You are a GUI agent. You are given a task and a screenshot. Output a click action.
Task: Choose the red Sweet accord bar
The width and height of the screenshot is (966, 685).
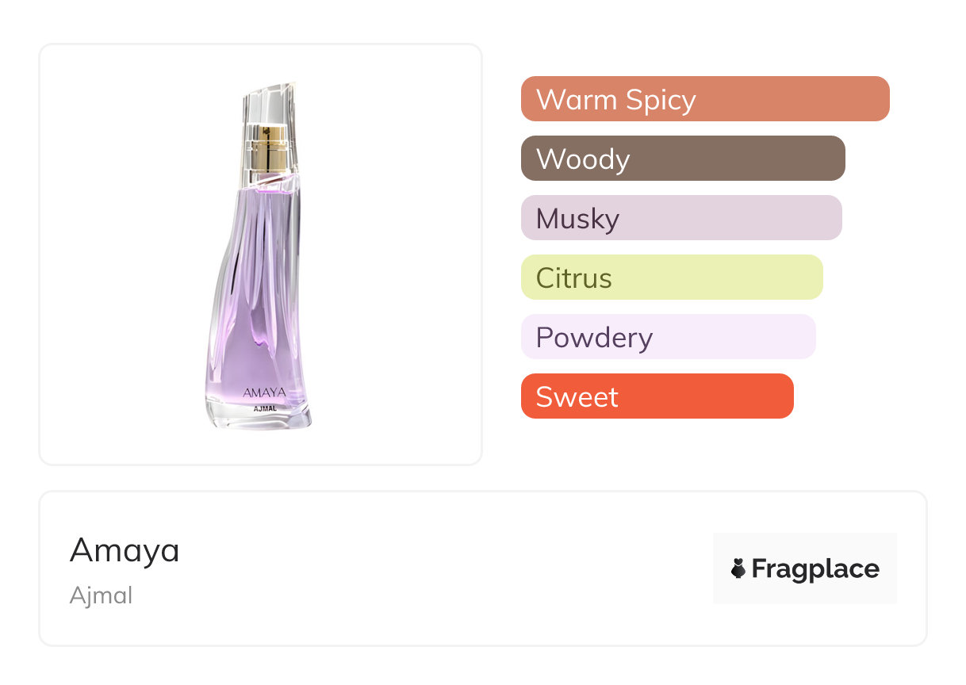pos(657,396)
